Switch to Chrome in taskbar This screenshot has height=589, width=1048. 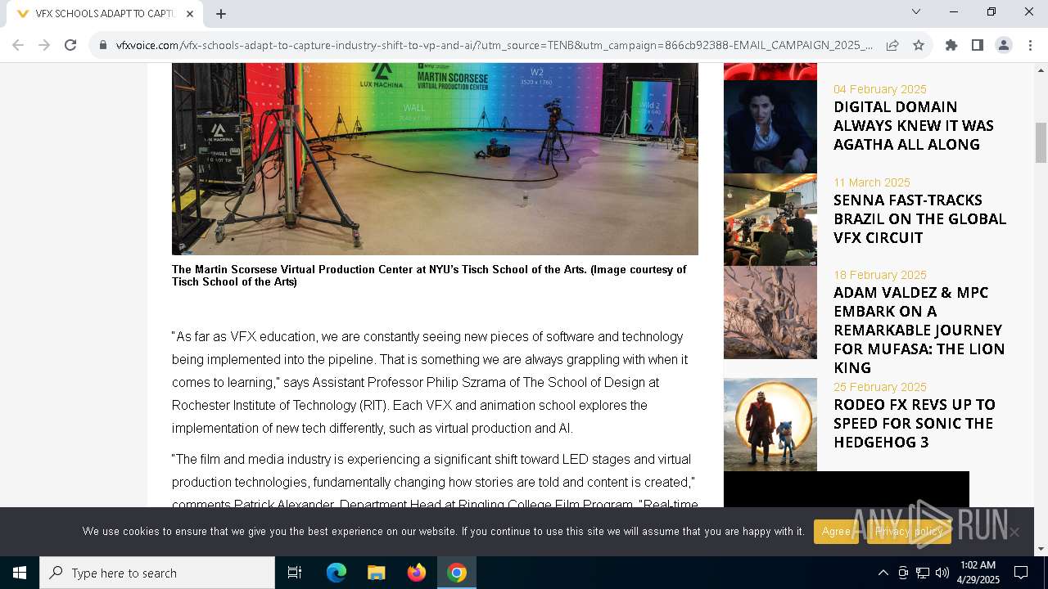457,573
